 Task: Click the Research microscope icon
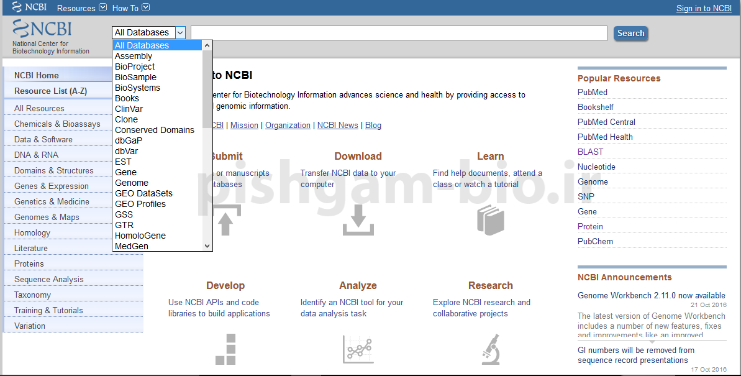(x=490, y=349)
